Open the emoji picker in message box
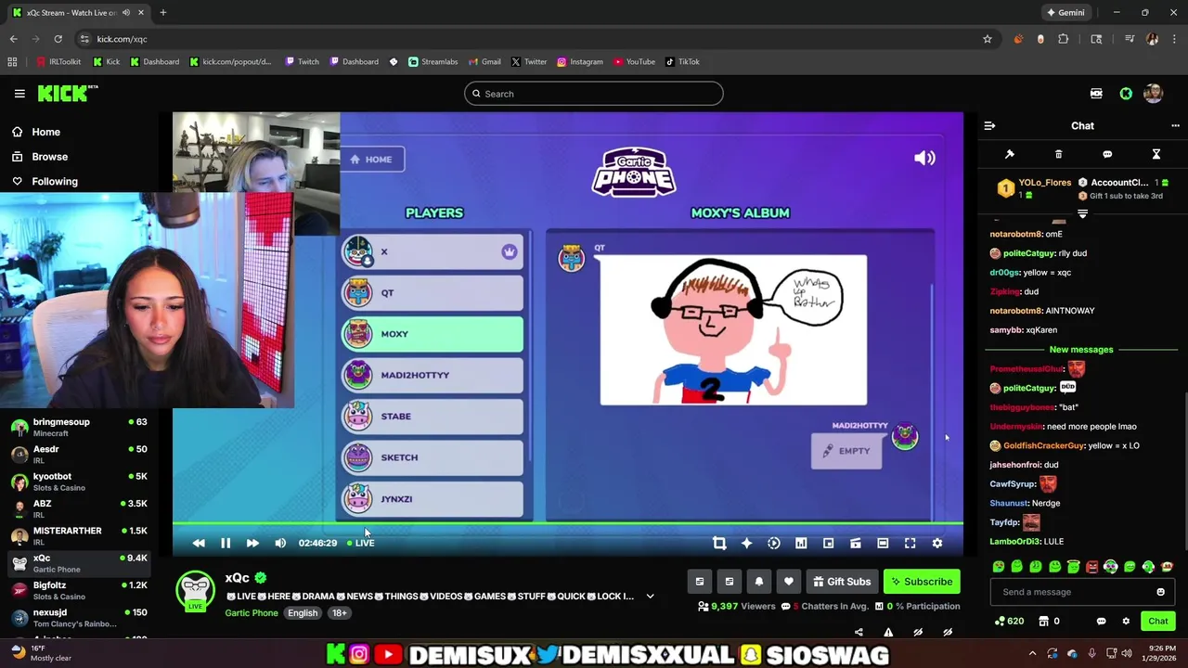This screenshot has width=1188, height=668. coord(1160,592)
